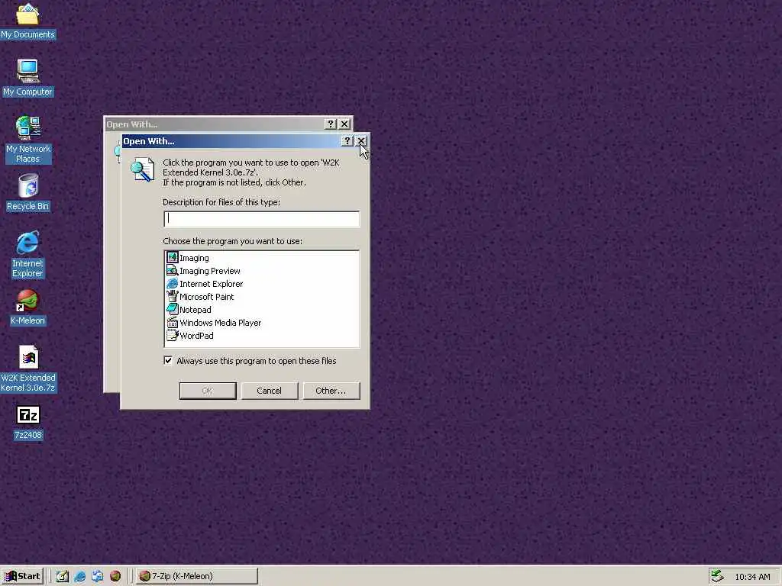Open the Start menu
Viewport: 782px width, 586px height.
click(22, 576)
